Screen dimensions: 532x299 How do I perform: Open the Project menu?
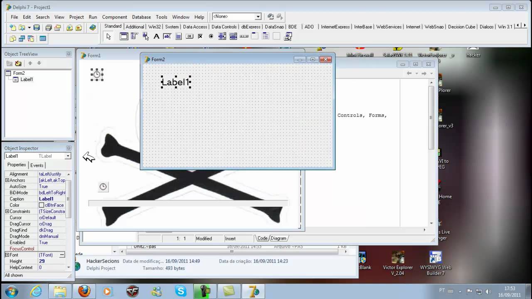tap(76, 17)
